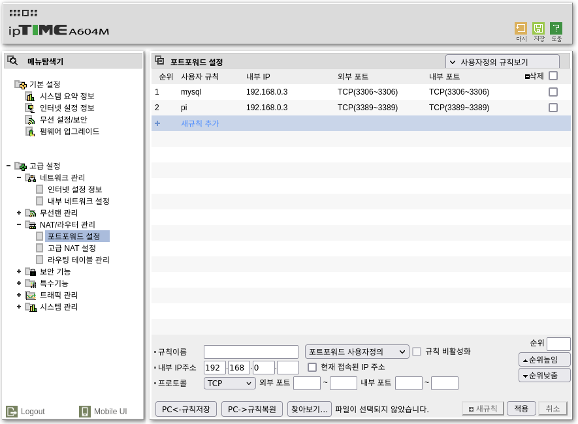Click the 순위낮춤 button
The image size is (578, 424).
[544, 376]
